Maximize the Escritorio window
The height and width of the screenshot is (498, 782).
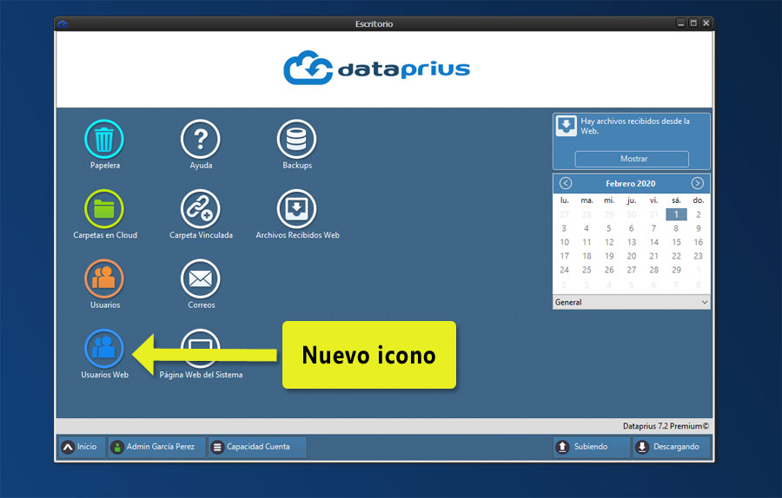[693, 23]
